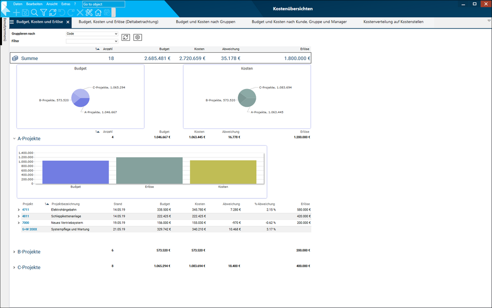Open project link S+W 20XX
This screenshot has height=308, width=492.
pyautogui.click(x=30, y=229)
